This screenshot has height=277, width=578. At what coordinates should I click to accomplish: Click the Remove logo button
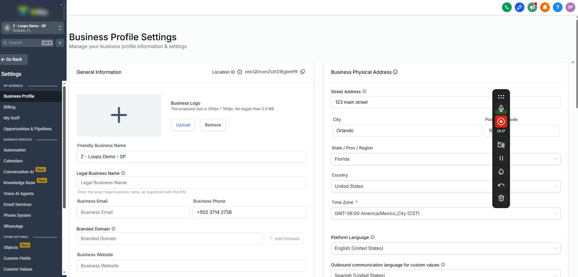(213, 125)
